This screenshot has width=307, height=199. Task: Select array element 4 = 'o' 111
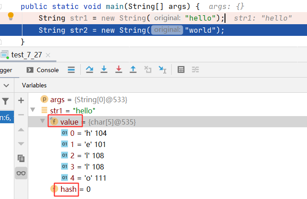coord(168,178)
